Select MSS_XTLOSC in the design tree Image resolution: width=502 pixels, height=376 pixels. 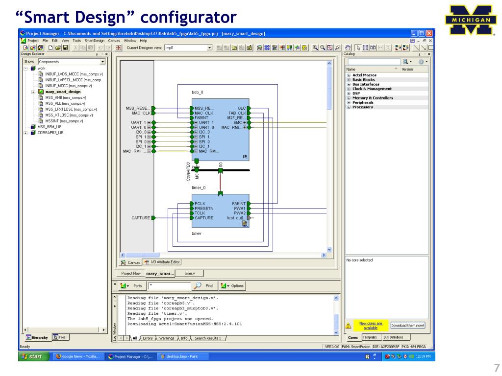click(x=69, y=116)
